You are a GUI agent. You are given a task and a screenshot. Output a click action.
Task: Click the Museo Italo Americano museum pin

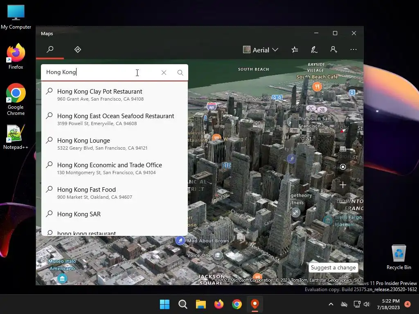(x=62, y=278)
